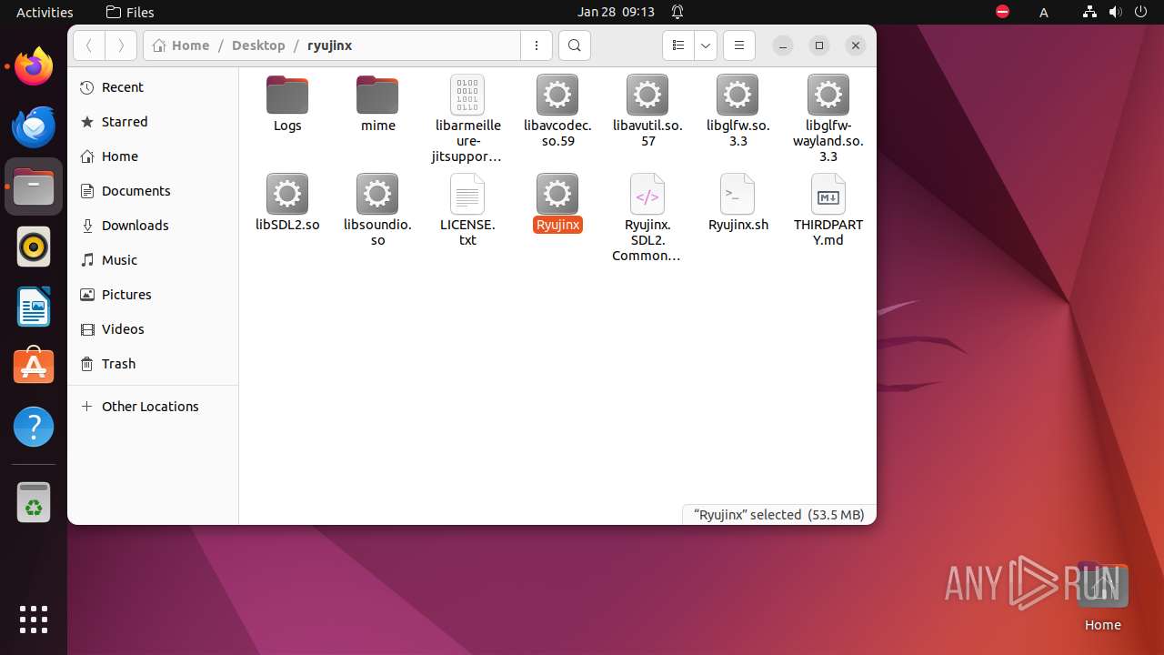Open LibreOffice Writer from the dock

[34, 307]
